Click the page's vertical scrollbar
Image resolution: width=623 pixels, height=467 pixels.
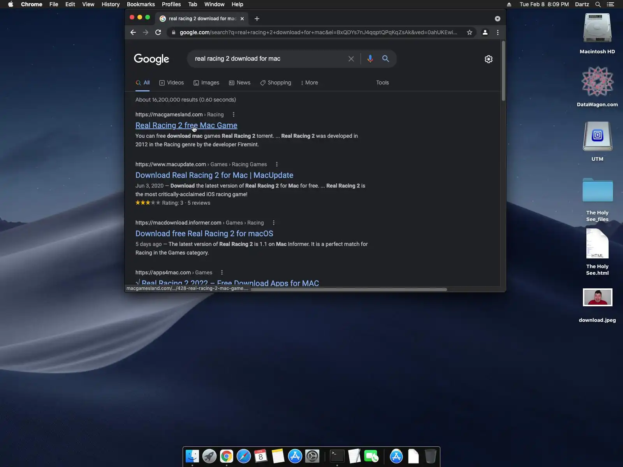[503, 71]
